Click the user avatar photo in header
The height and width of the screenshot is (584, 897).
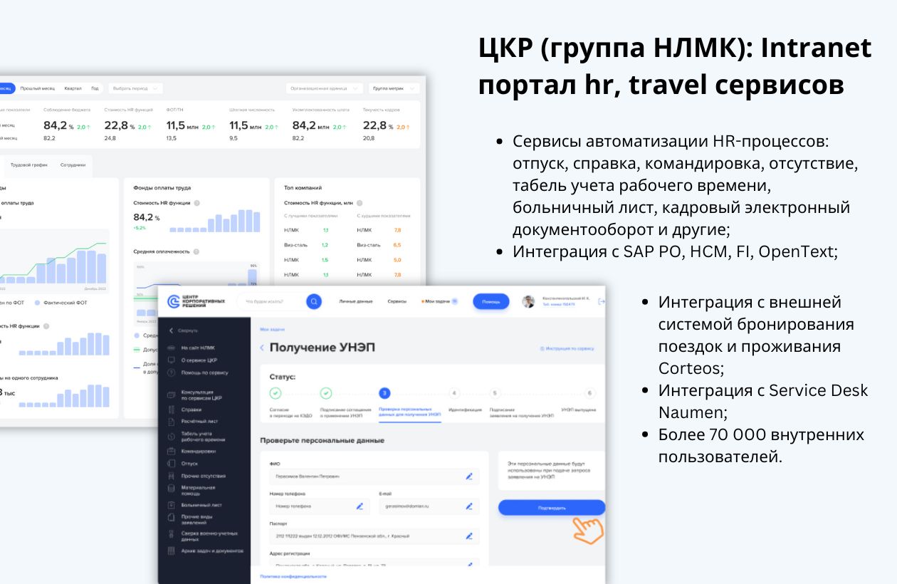[x=528, y=301]
